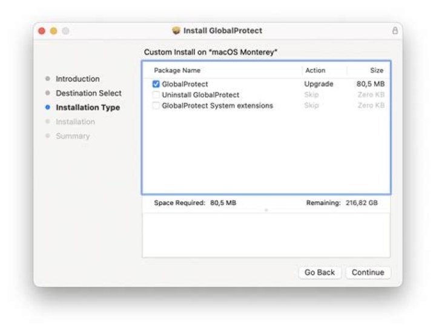The height and width of the screenshot is (331, 436).
Task: Click the package box icon beside title
Action: 176,30
